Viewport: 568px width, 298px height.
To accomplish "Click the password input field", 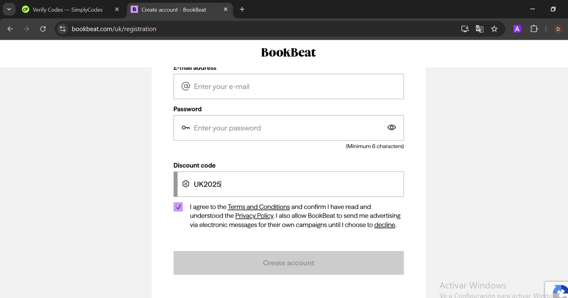I will click(289, 128).
